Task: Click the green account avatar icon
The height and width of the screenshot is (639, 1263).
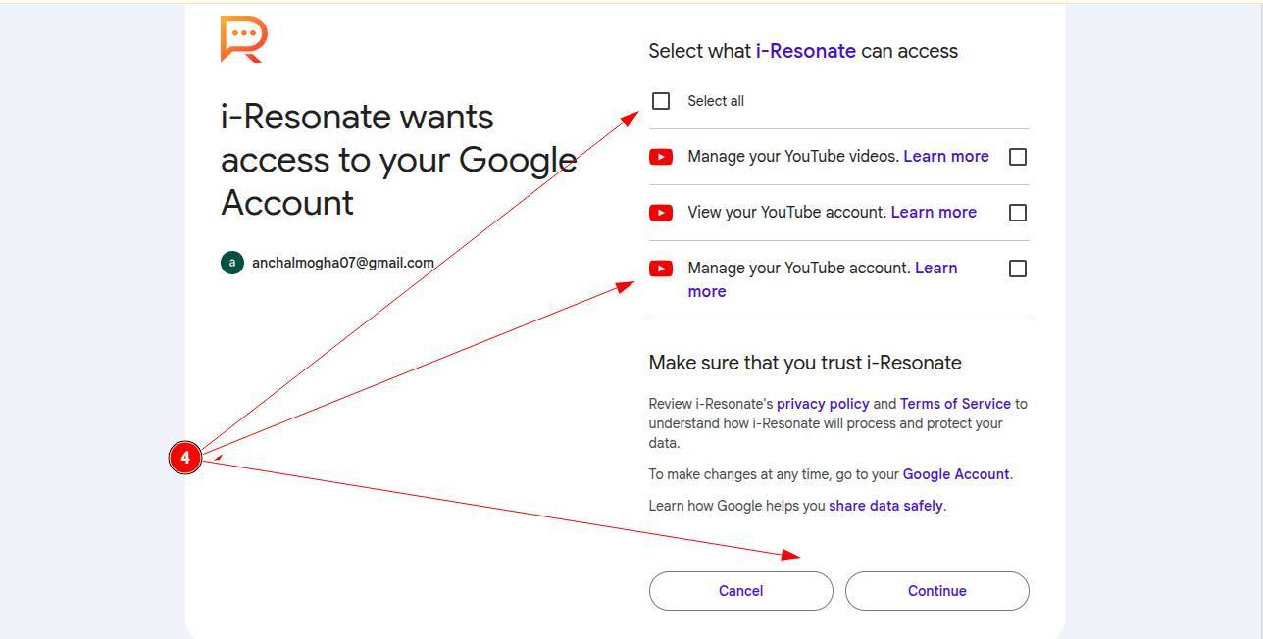Action: [232, 263]
